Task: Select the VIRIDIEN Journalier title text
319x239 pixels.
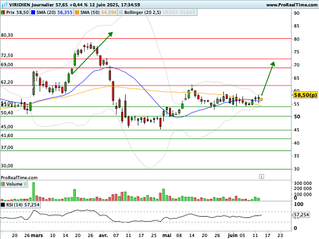Action: (x=31, y=4)
